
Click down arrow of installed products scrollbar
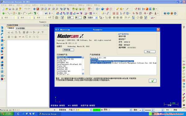pyautogui.click(x=83, y=74)
